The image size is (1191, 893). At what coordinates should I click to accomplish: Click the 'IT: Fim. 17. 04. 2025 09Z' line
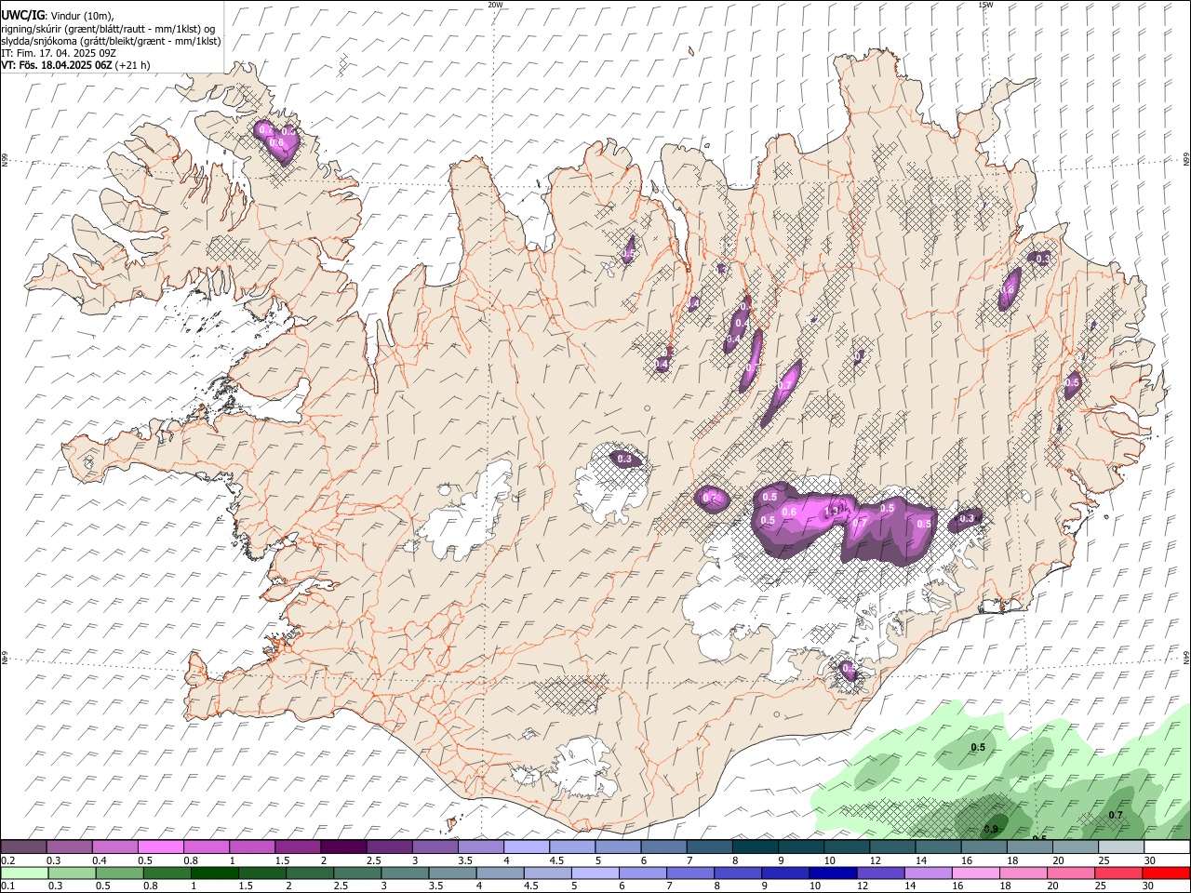[x=59, y=53]
